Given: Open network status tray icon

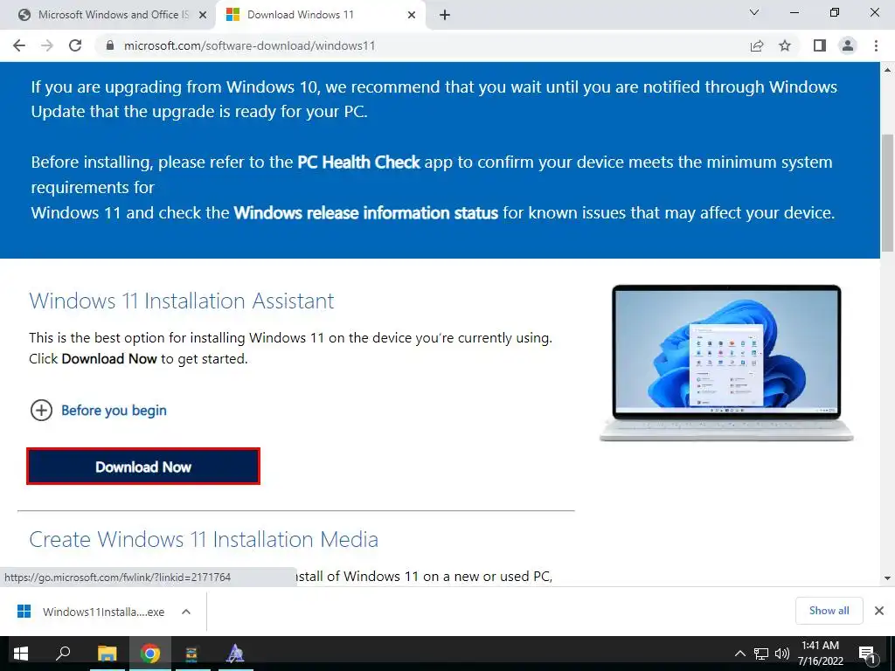Looking at the screenshot, I should point(761,654).
